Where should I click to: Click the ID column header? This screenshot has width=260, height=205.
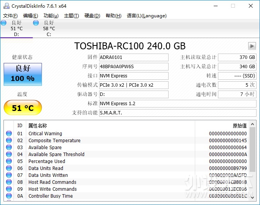pyautogui.click(x=20, y=126)
